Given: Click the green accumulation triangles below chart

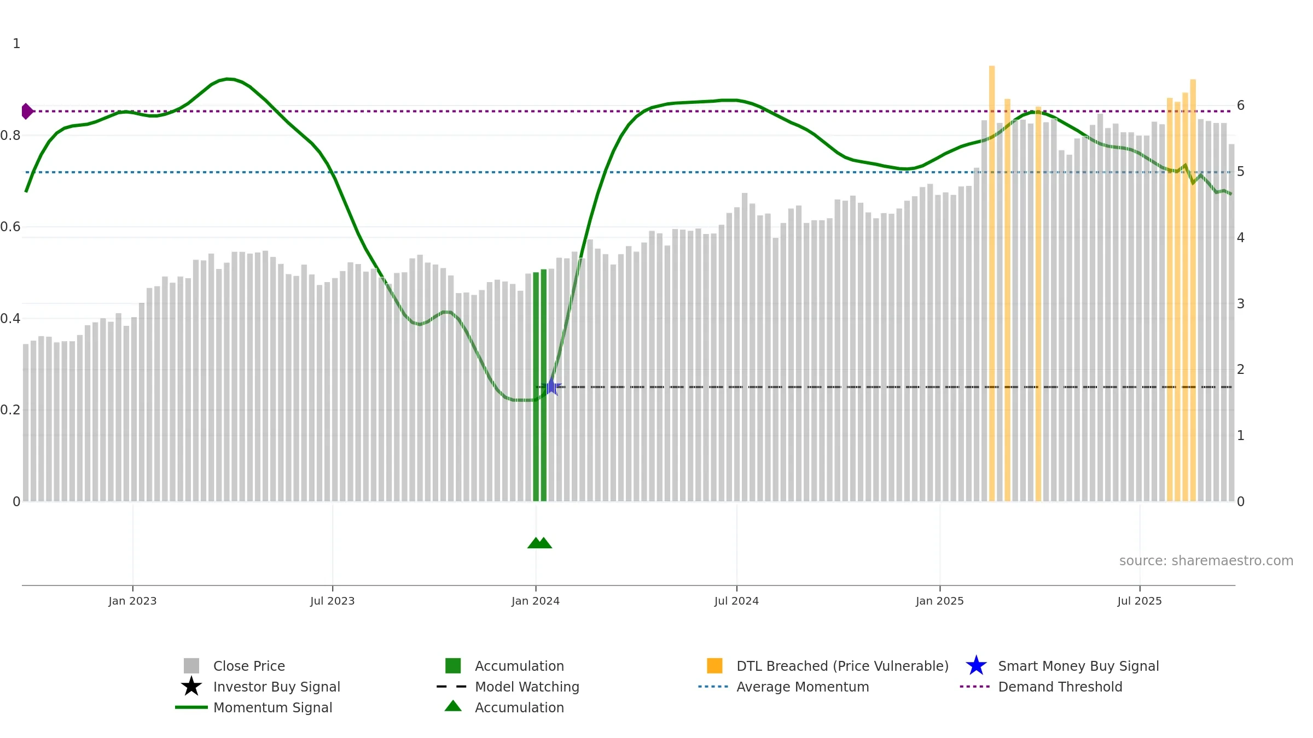Looking at the screenshot, I should pyautogui.click(x=539, y=542).
